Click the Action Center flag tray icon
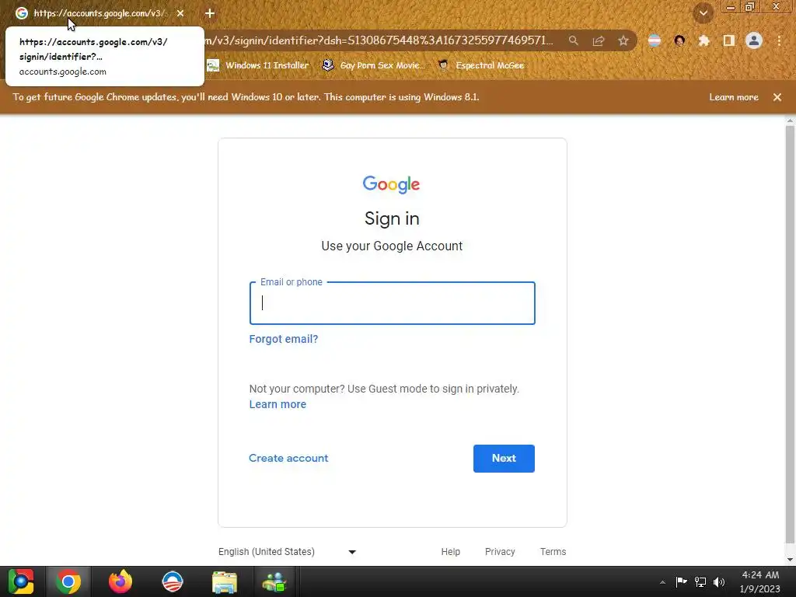796x597 pixels. tap(681, 581)
